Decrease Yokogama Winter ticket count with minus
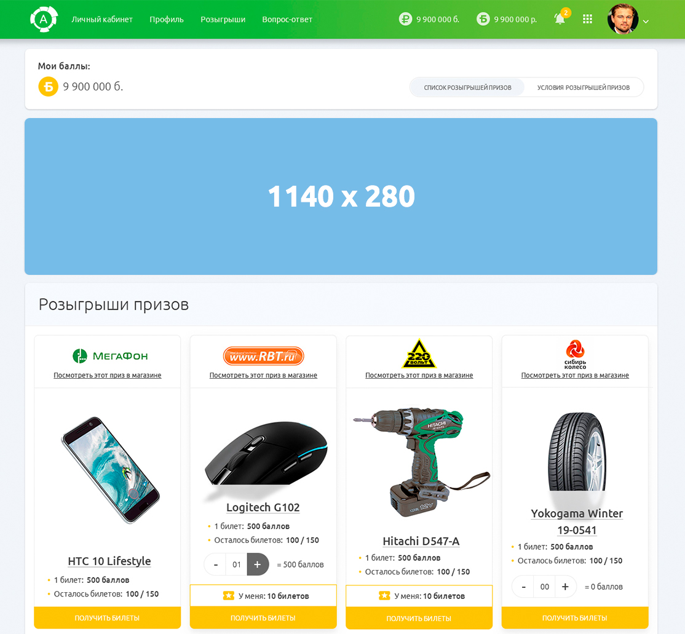The image size is (685, 634). [x=523, y=587]
